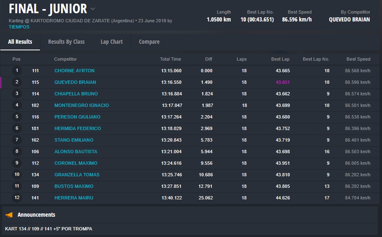Click position 6 circle badge
382x237 pixels.
pyautogui.click(x=17, y=128)
